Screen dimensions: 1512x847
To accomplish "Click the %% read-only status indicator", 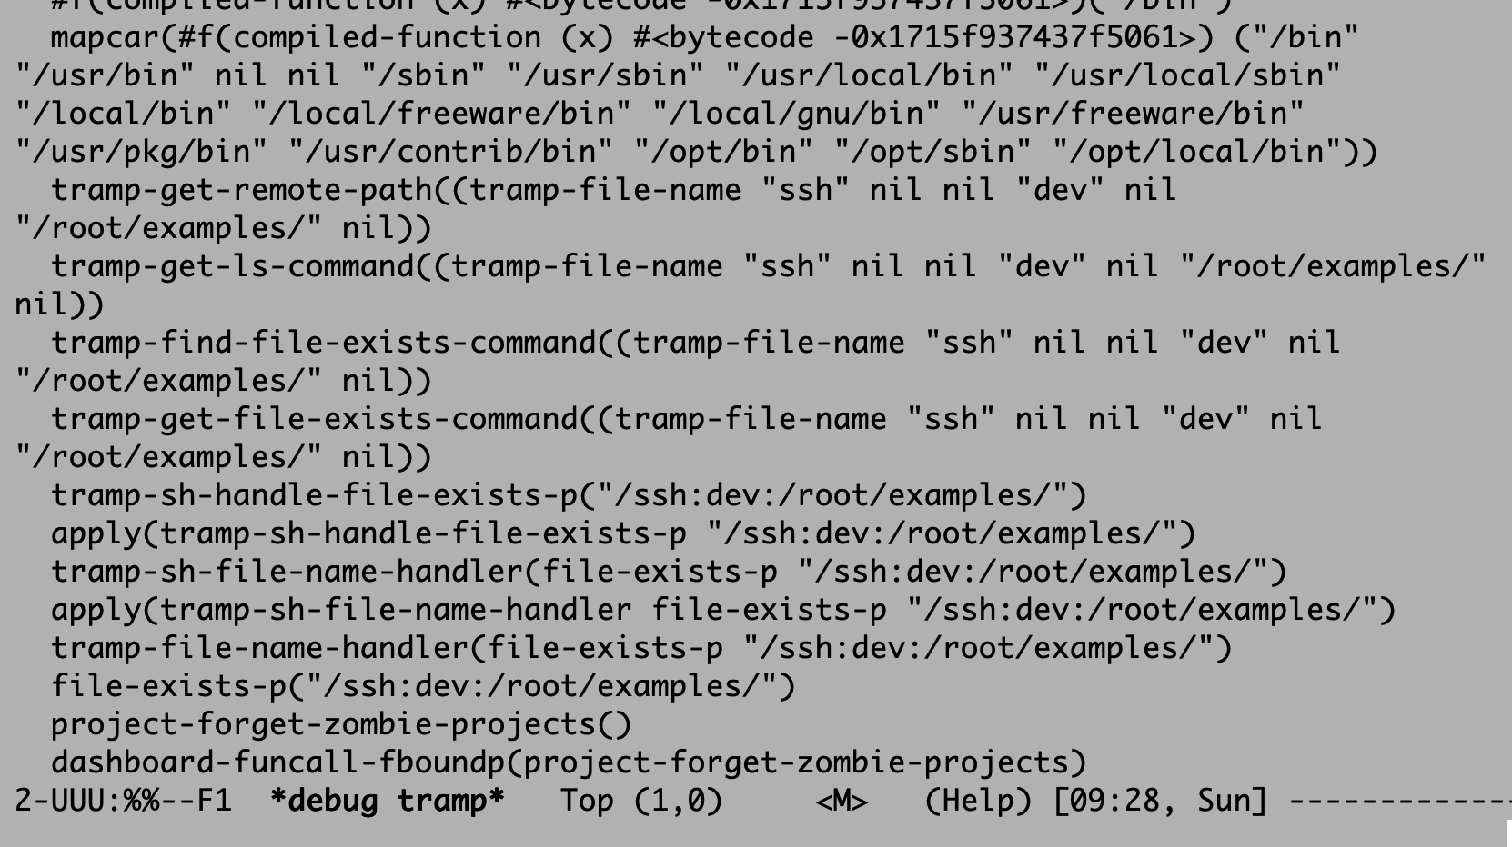I will (142, 801).
